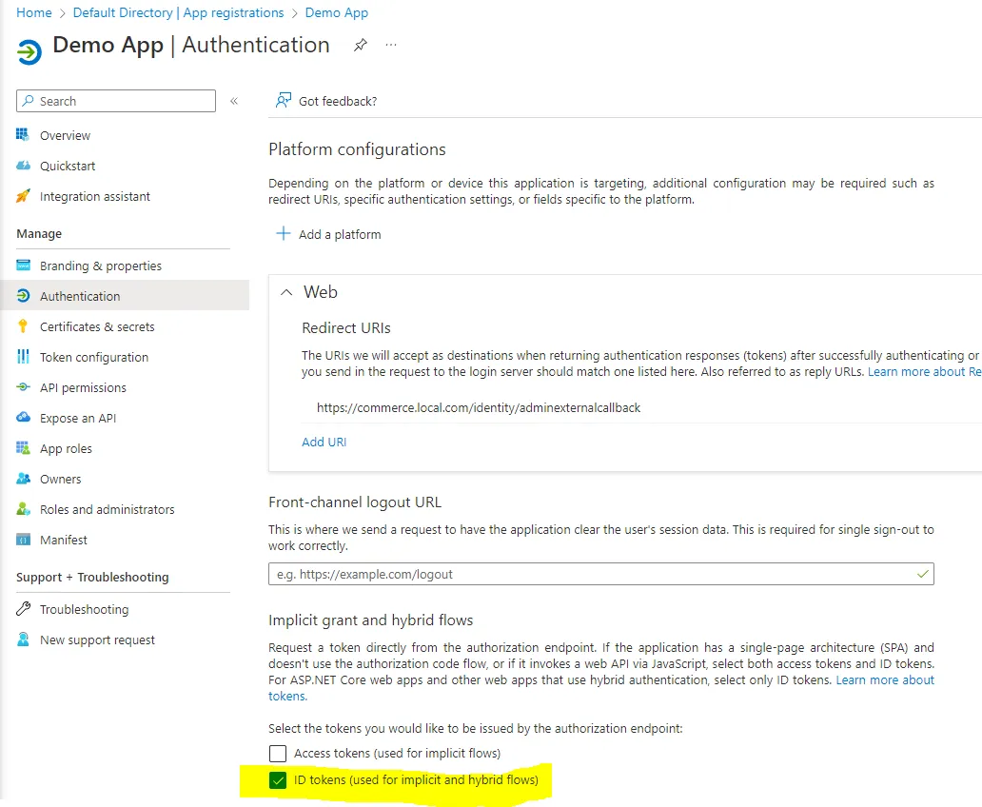Click the Authentication sidebar arrow icon
Viewport: 982px width, 807px height.
(23, 296)
